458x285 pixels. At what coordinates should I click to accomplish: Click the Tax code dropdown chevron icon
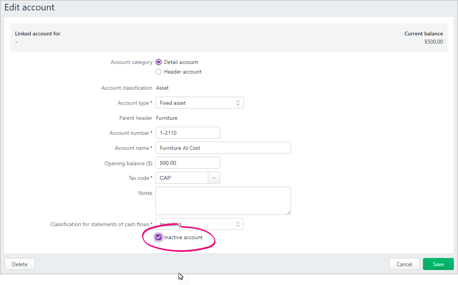[214, 178]
